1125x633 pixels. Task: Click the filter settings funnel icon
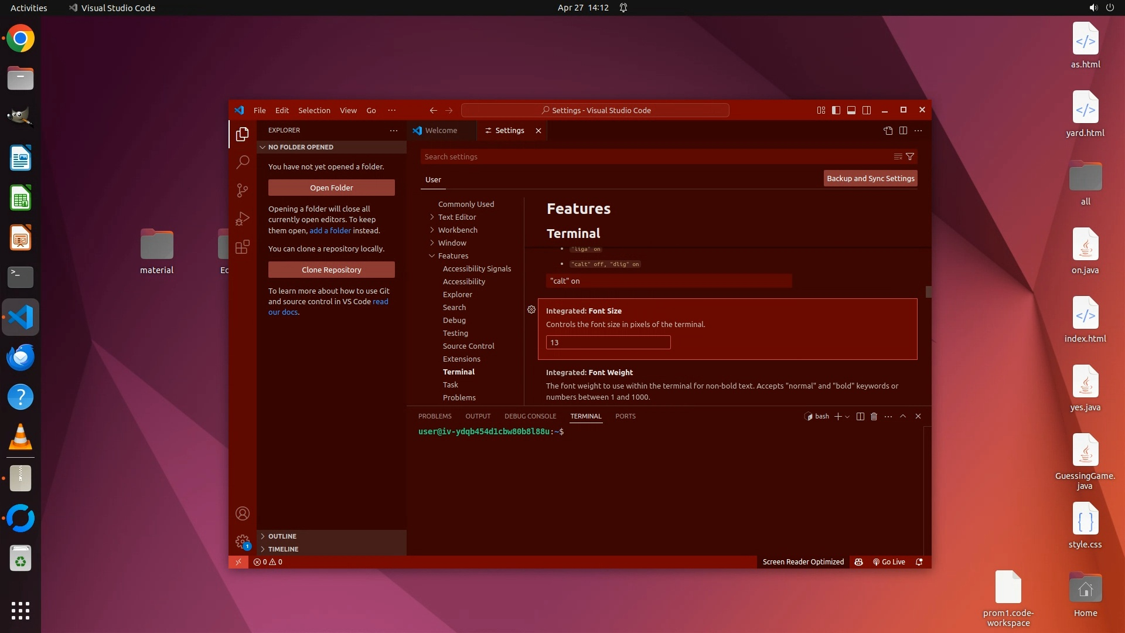(910, 156)
